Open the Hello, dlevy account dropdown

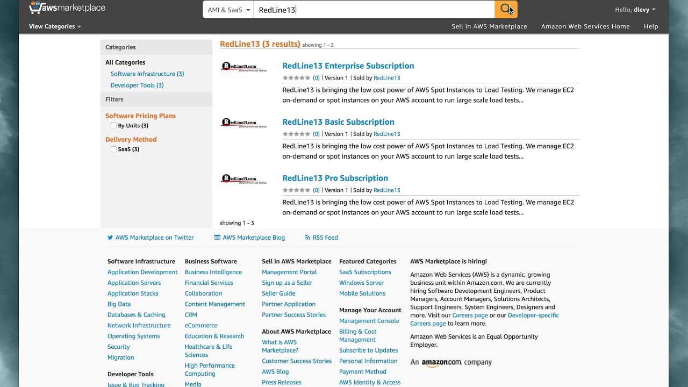click(x=635, y=10)
